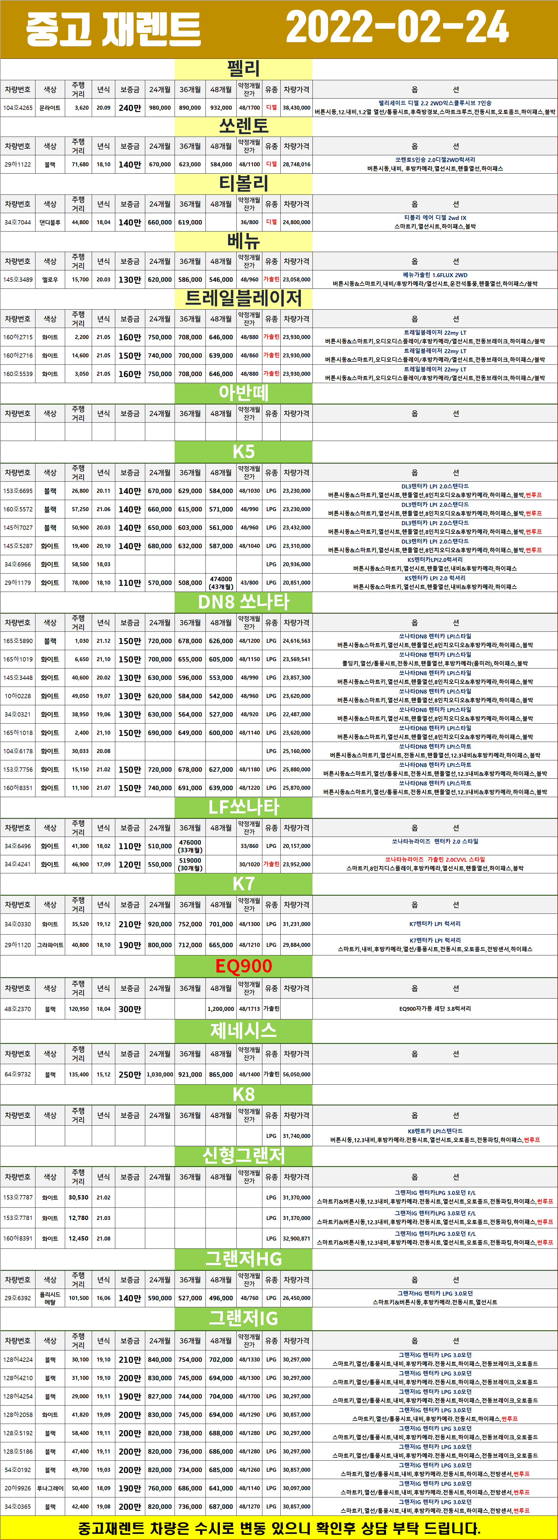The image size is (558, 1540).
Task: Click vehicle number '145허7027'
Action: [18, 528]
